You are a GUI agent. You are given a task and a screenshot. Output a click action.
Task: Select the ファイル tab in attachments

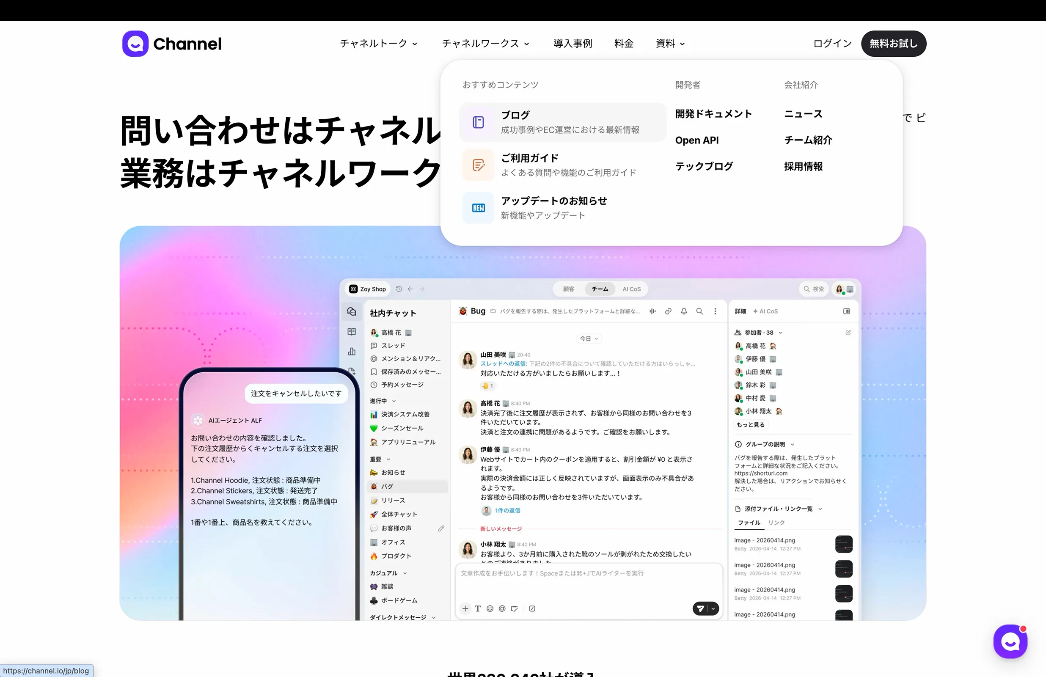point(749,522)
